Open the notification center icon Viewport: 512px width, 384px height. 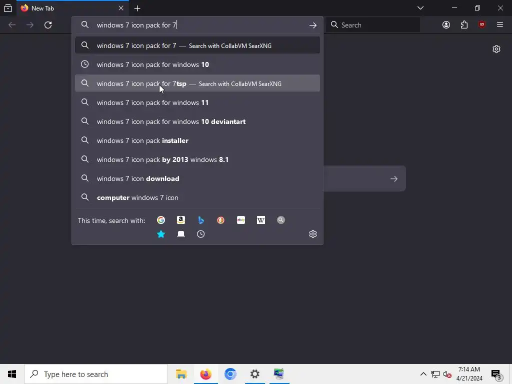[496, 374]
